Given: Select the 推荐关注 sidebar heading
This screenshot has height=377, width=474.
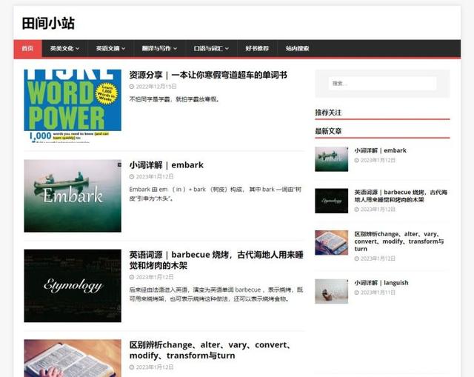Looking at the screenshot, I should click(x=328, y=113).
